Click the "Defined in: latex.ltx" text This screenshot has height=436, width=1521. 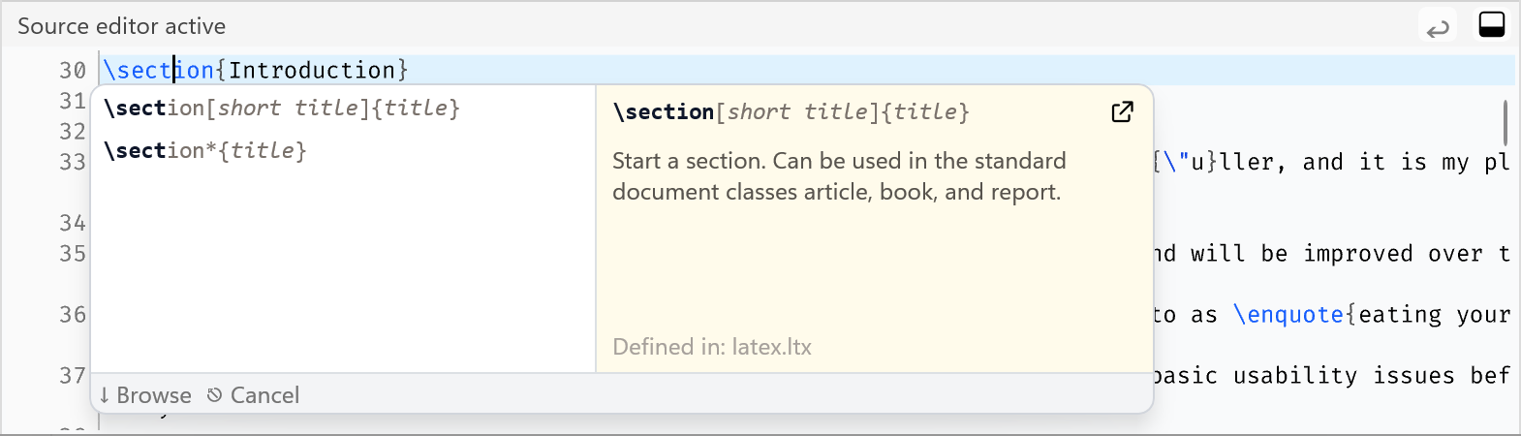(x=712, y=347)
